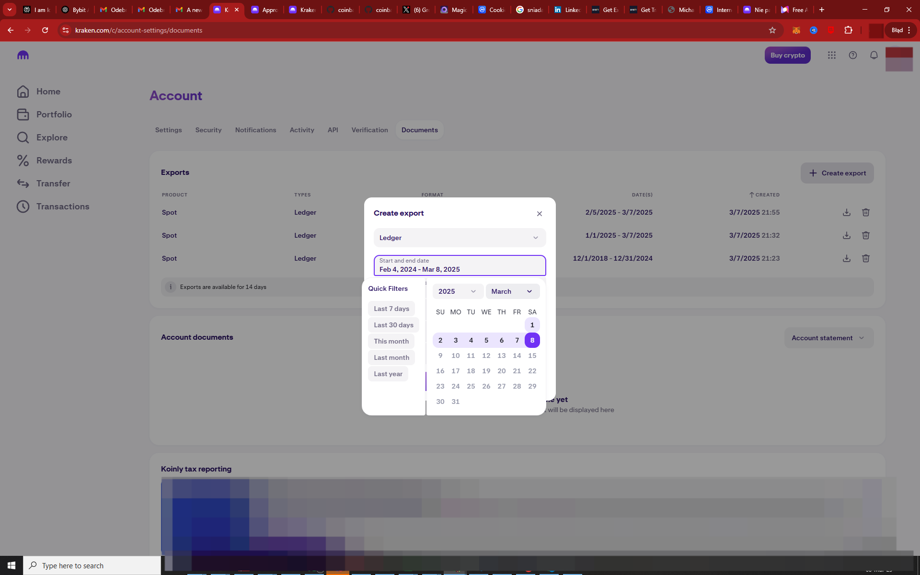Image resolution: width=920 pixels, height=575 pixels.
Task: Click the Start and end date field
Action: pos(460,265)
